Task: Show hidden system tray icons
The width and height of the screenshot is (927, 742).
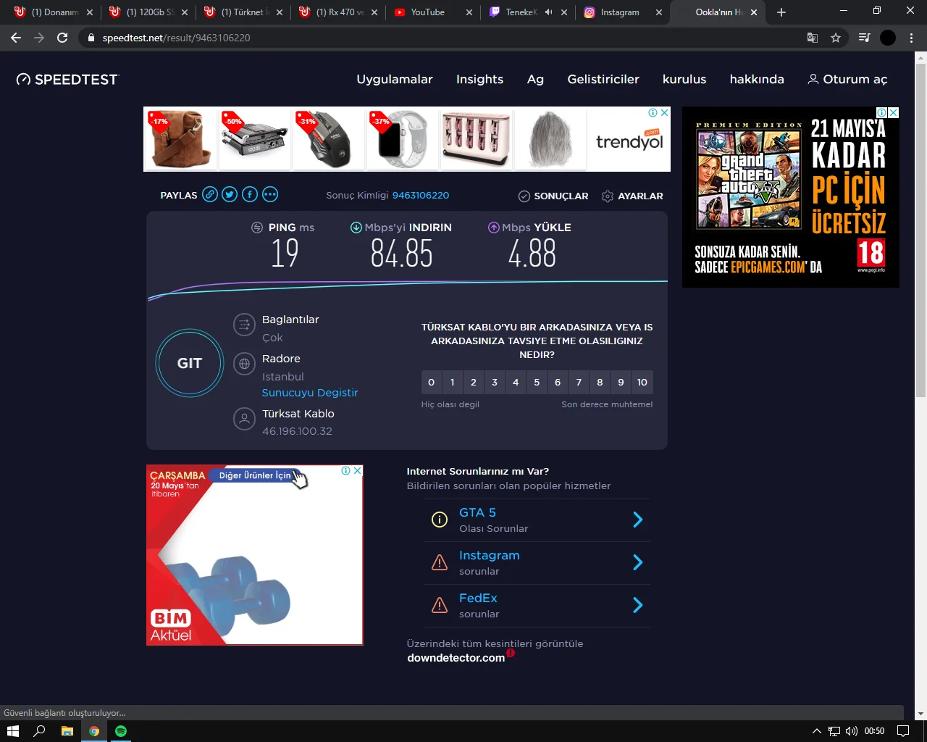Action: point(817,731)
